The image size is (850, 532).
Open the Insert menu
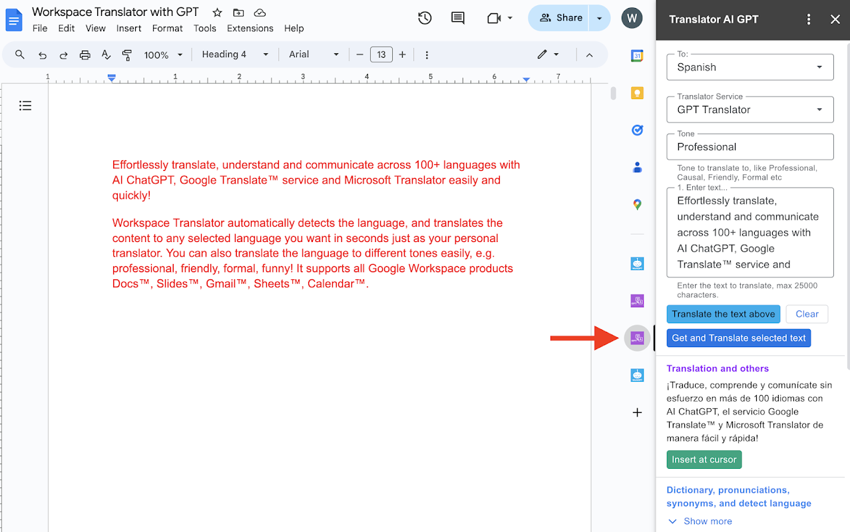[128, 28]
